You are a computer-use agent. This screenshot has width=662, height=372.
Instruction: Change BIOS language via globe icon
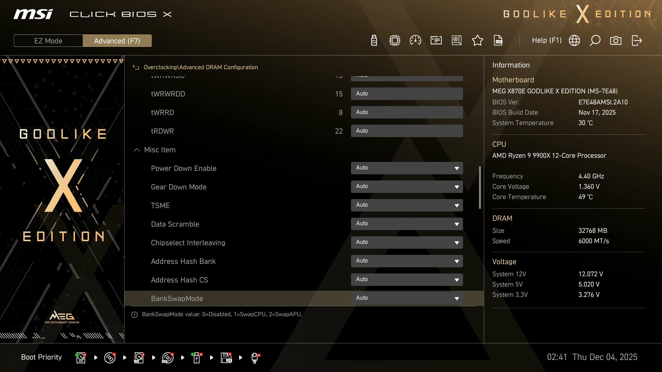(574, 40)
